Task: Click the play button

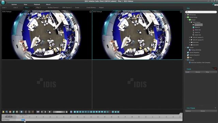Action: [50, 112]
